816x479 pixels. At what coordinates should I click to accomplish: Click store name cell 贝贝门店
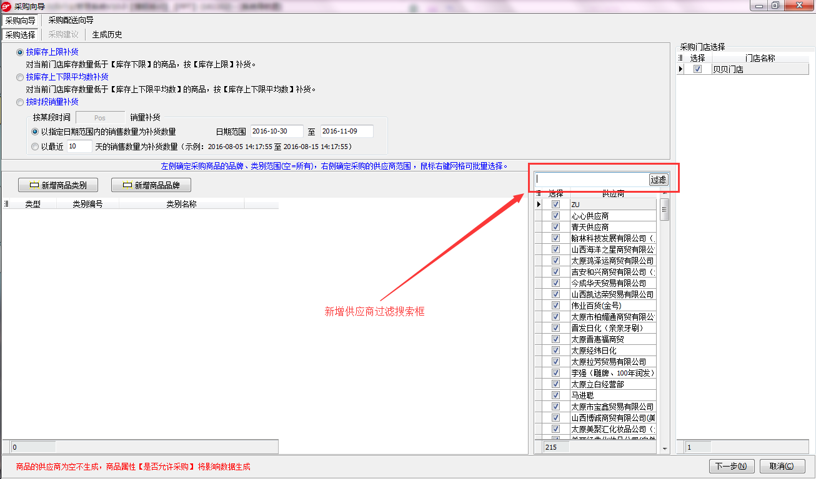click(x=760, y=69)
